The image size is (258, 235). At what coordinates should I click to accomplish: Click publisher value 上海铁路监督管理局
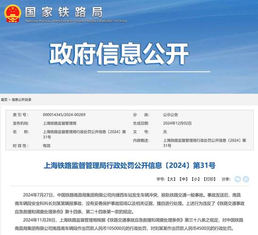pos(60,123)
